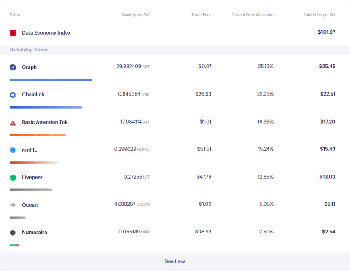Click the $1.01 BAT token price

pyautogui.click(x=206, y=121)
